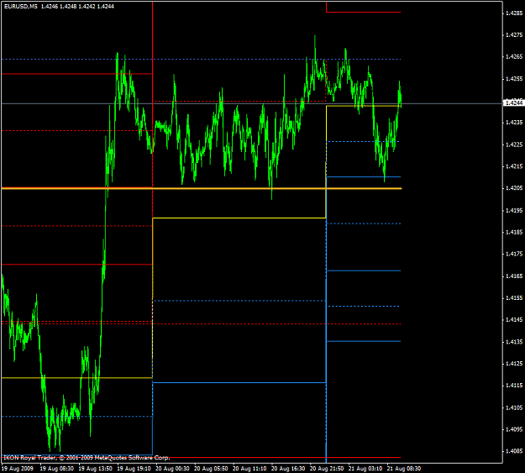Click the IKON Royal Trader copyright text
This screenshot has height=473, width=525.
point(87,458)
